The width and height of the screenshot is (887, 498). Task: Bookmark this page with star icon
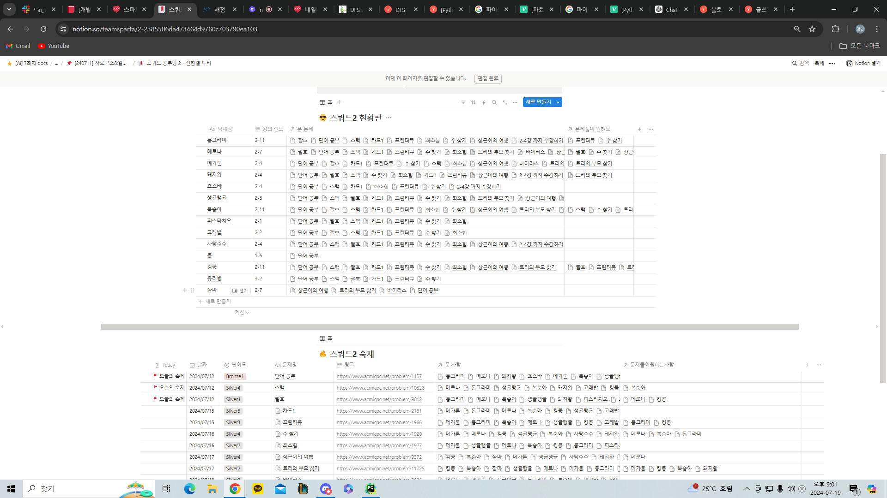[812, 29]
